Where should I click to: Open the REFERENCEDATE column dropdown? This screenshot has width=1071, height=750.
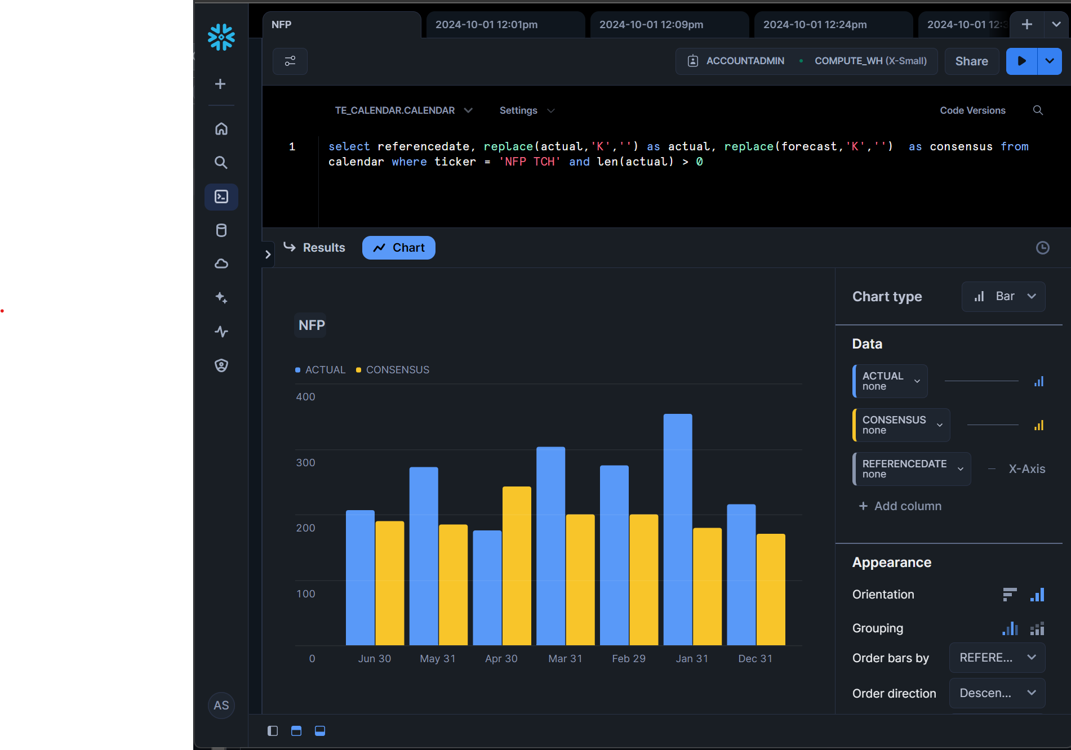coord(912,469)
